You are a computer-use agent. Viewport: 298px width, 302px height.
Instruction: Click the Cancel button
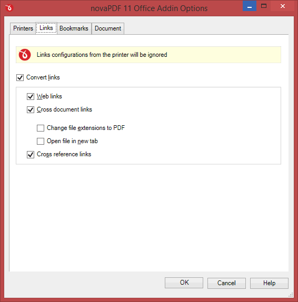226,283
